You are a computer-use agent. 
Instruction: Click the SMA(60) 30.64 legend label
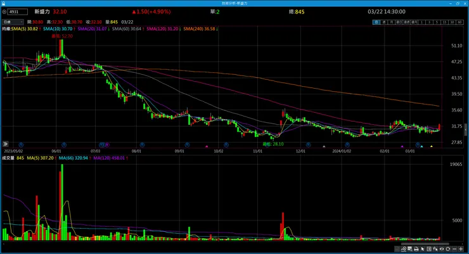(127, 29)
